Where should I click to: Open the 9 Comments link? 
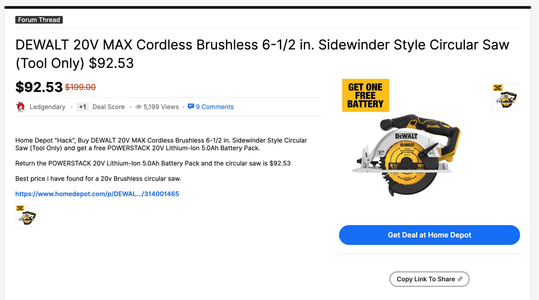214,107
